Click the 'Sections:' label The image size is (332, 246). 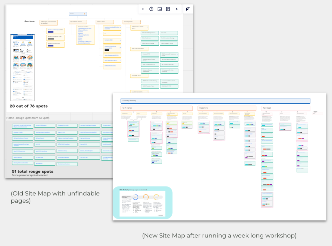[x=30, y=21]
